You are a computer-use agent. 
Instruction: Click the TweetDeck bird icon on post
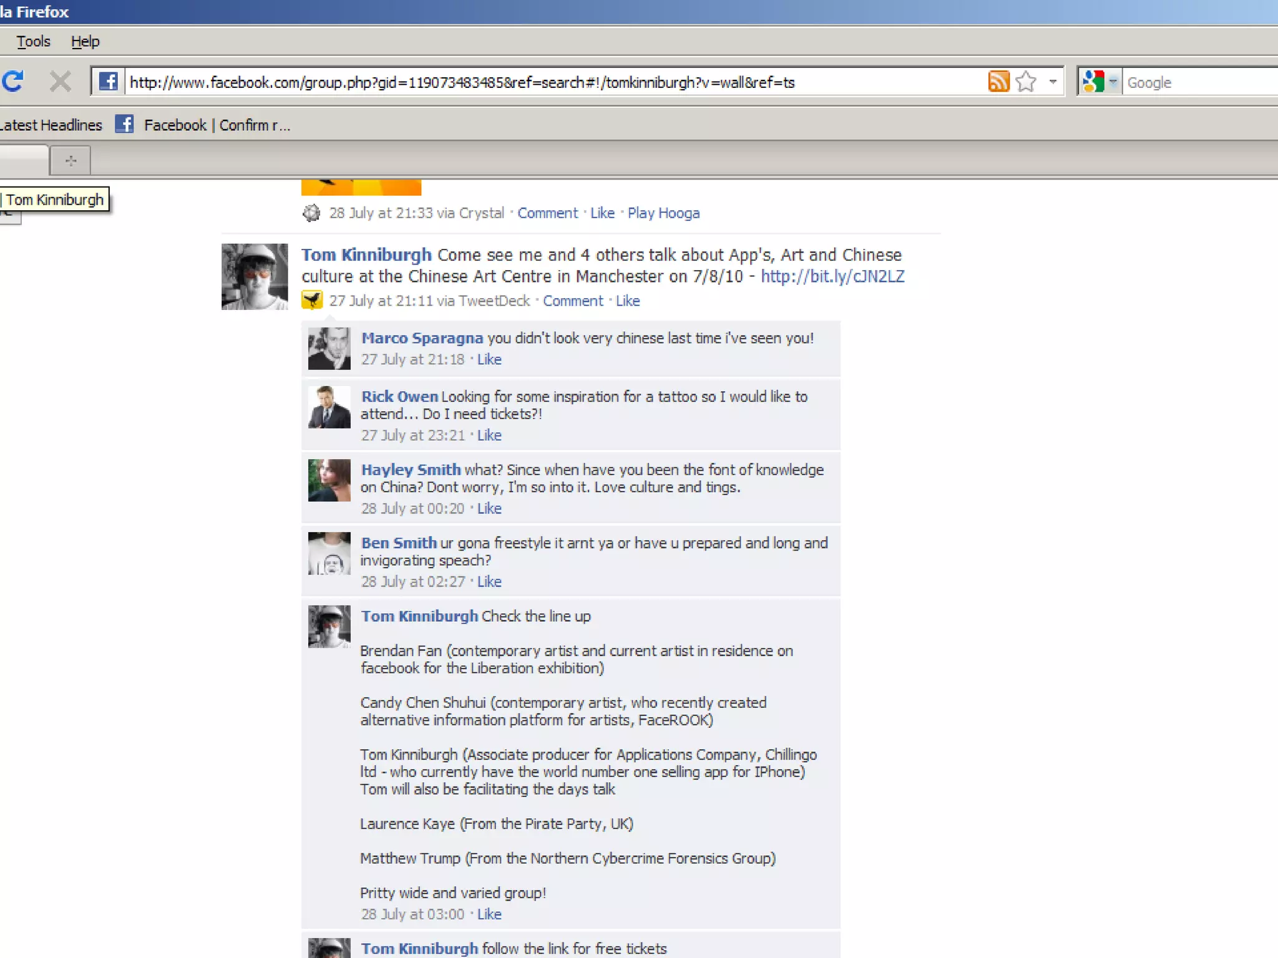[312, 300]
